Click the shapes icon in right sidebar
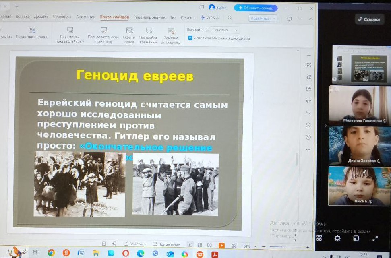Image resolution: width=391 pixels, height=258 pixels. pyautogui.click(x=309, y=77)
